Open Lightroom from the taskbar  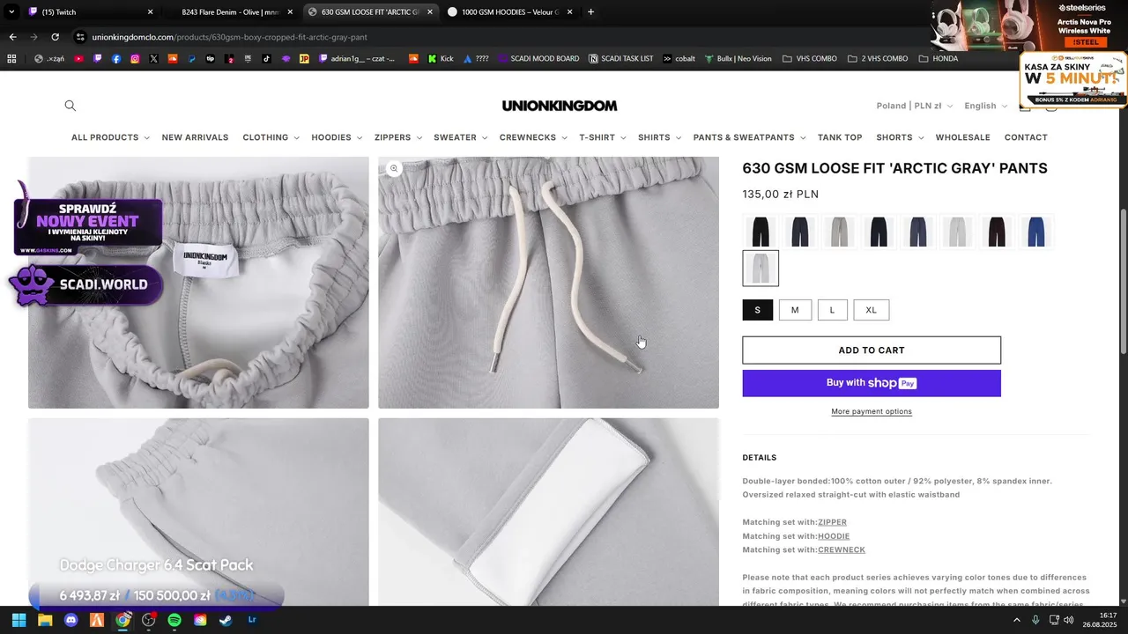[252, 620]
